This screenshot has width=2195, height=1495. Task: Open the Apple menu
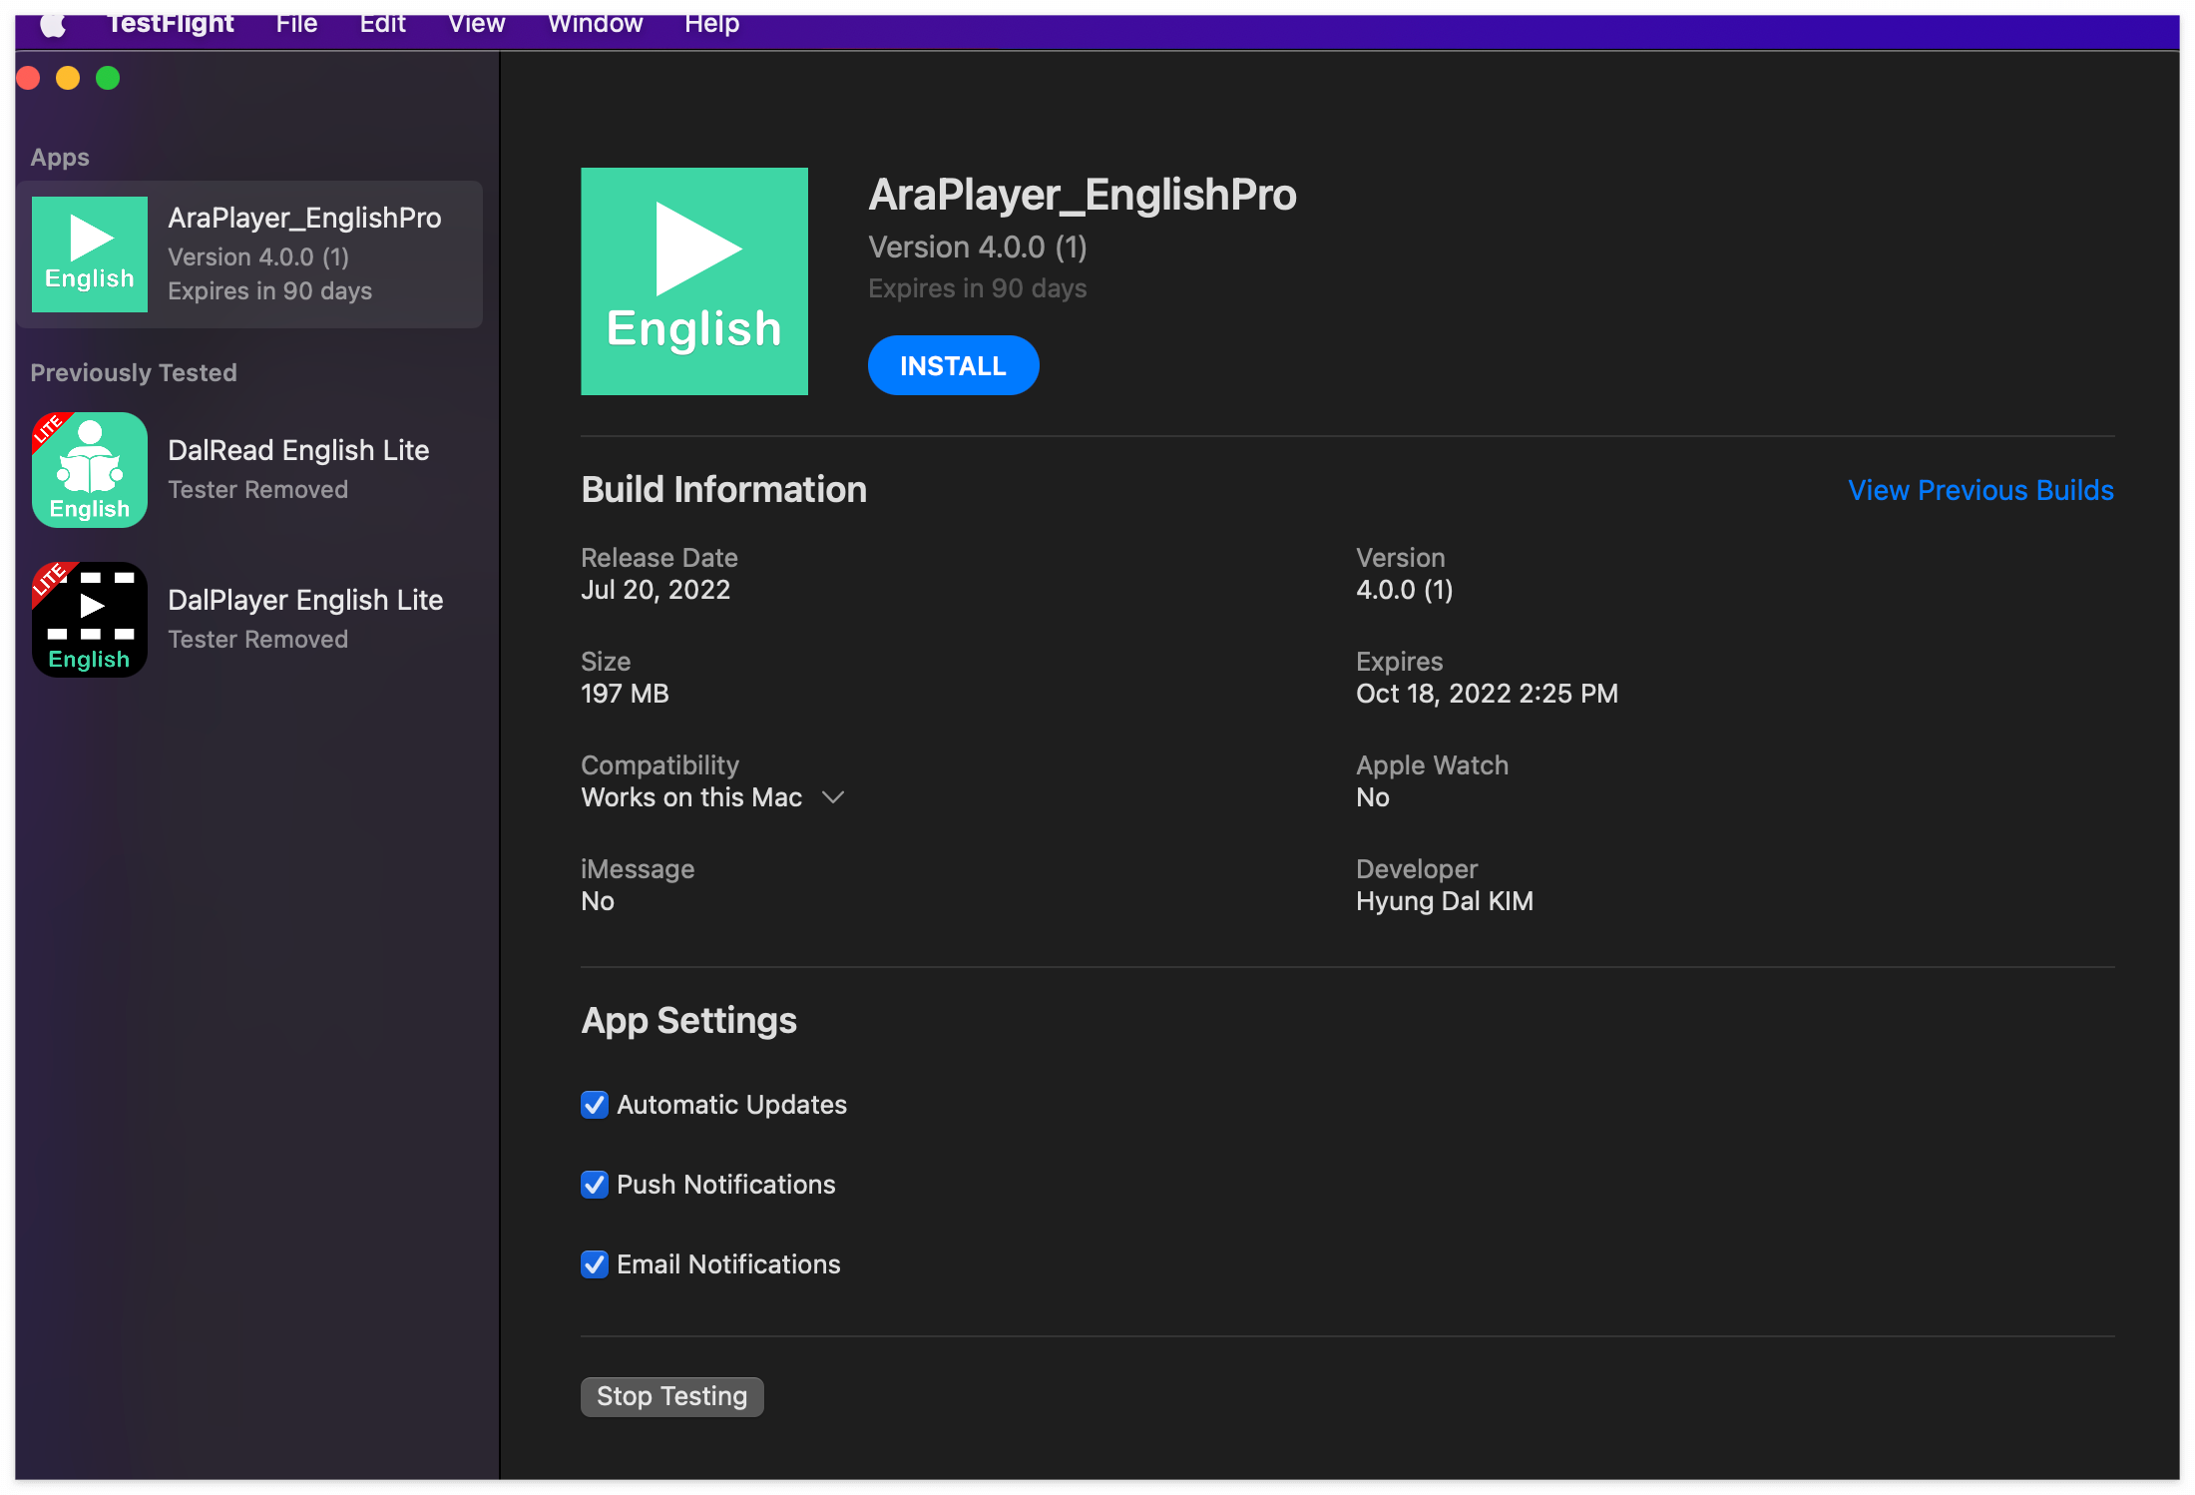pyautogui.click(x=54, y=24)
